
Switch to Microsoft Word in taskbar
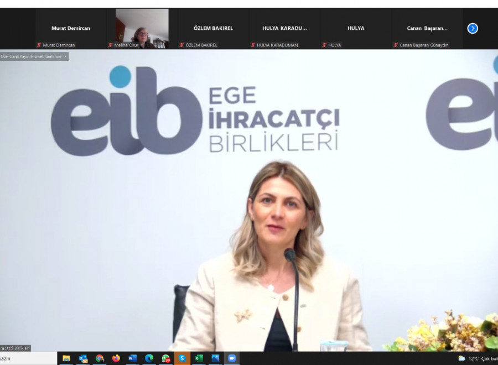coord(132,358)
